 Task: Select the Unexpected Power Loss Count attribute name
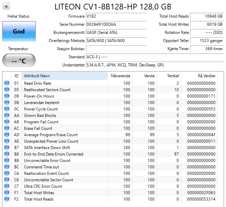click(51, 141)
